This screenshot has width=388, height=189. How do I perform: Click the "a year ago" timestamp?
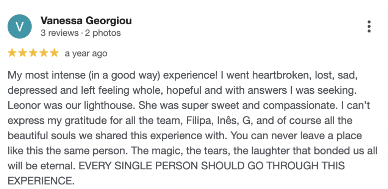86,54
